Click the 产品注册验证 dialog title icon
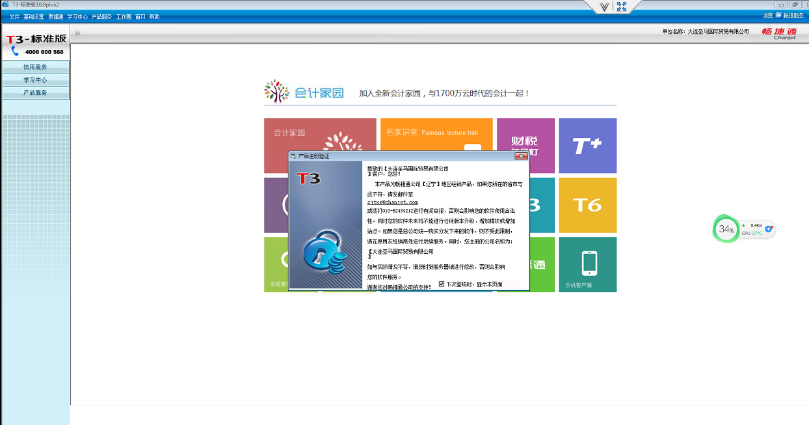 293,156
